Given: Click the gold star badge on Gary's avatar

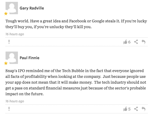Looking at the screenshot, I should coord(6,13).
